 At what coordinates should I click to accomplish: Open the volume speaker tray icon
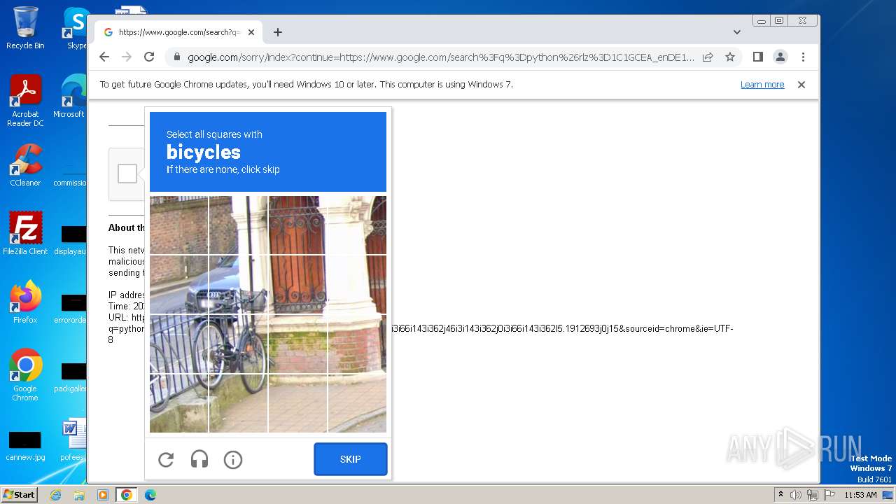796,495
